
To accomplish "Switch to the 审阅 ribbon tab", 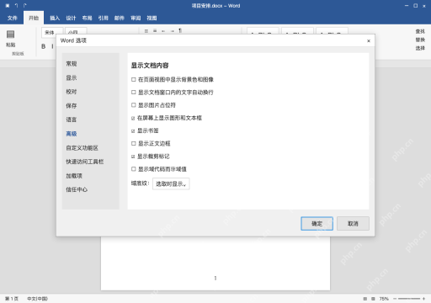I will click(136, 18).
